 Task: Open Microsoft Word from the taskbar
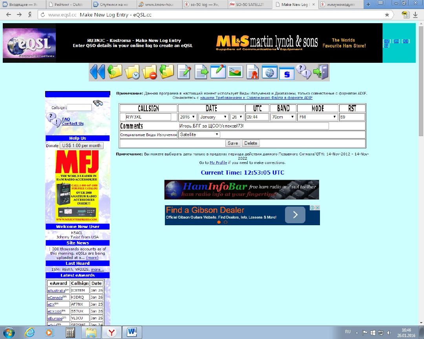(132, 332)
